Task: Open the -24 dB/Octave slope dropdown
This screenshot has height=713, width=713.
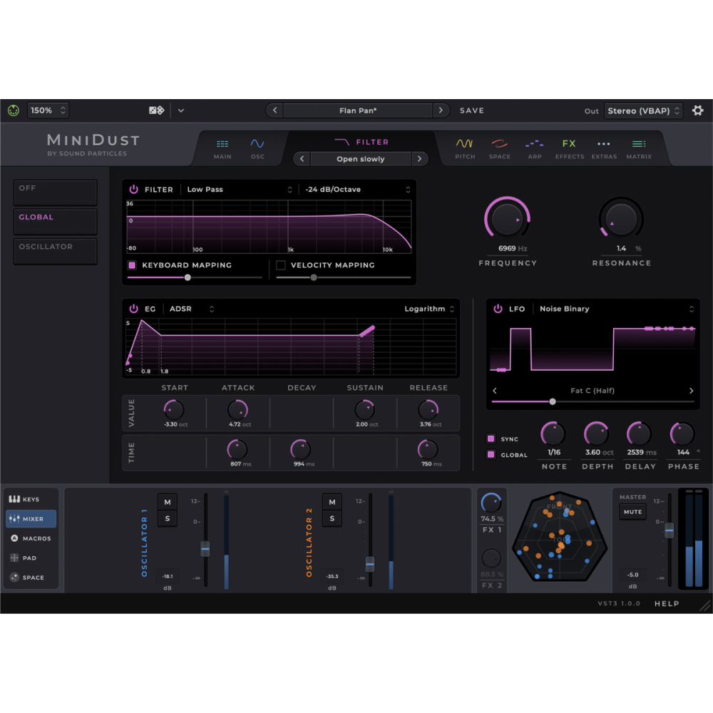Action: pyautogui.click(x=356, y=190)
